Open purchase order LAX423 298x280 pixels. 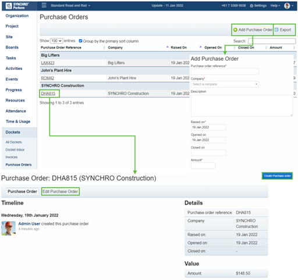[x=48, y=63]
